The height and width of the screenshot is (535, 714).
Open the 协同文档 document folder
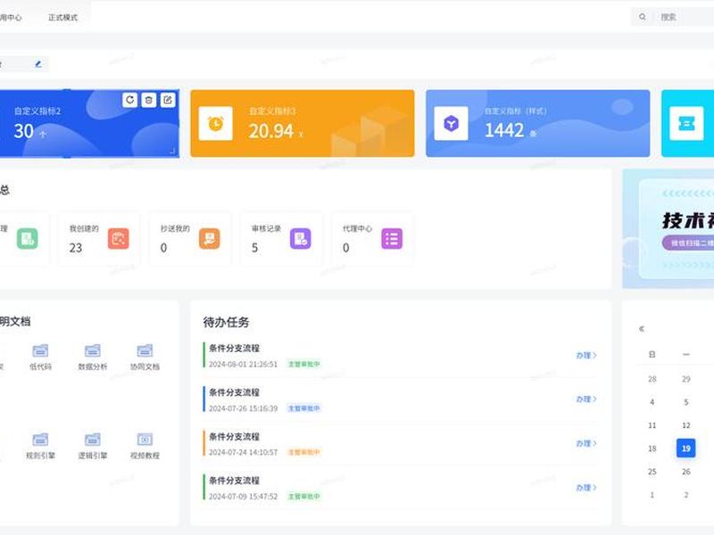pos(145,358)
